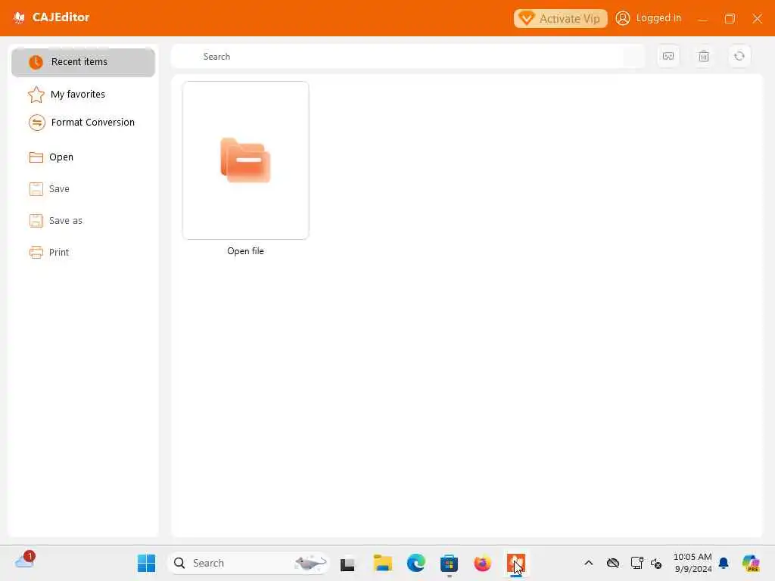The width and height of the screenshot is (775, 581).
Task: Click the CAJEditor taskbar icon
Action: (516, 563)
